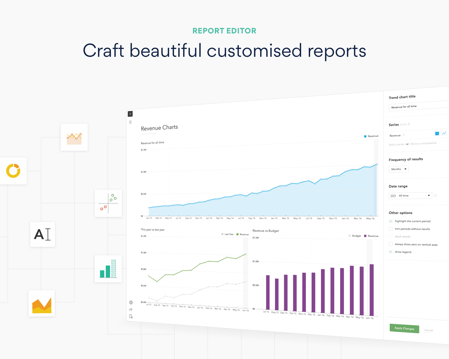The image size is (449, 359).
Task: Toggle the show legend checkbox
Action: coord(391,252)
